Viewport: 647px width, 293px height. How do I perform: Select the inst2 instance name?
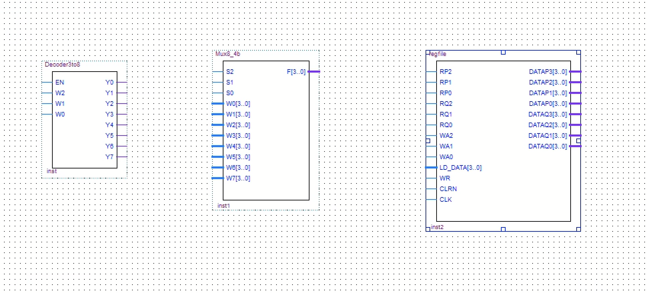pos(437,227)
